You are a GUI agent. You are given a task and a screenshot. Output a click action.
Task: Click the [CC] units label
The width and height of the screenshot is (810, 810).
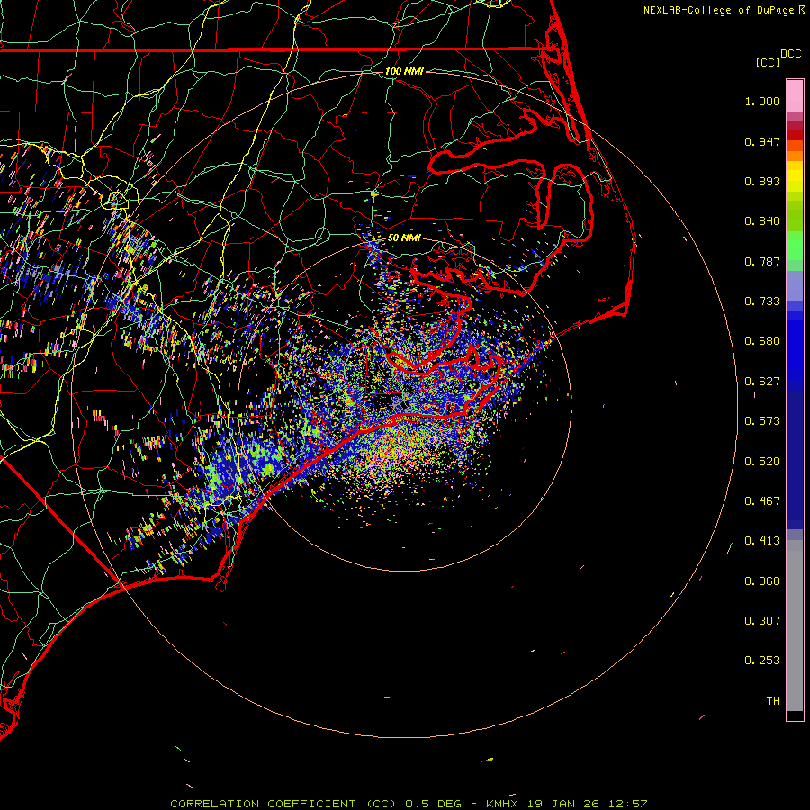tap(768, 63)
